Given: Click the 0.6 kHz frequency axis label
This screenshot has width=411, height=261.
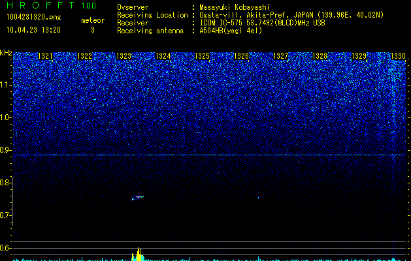Looking at the screenshot, I should point(5,248).
